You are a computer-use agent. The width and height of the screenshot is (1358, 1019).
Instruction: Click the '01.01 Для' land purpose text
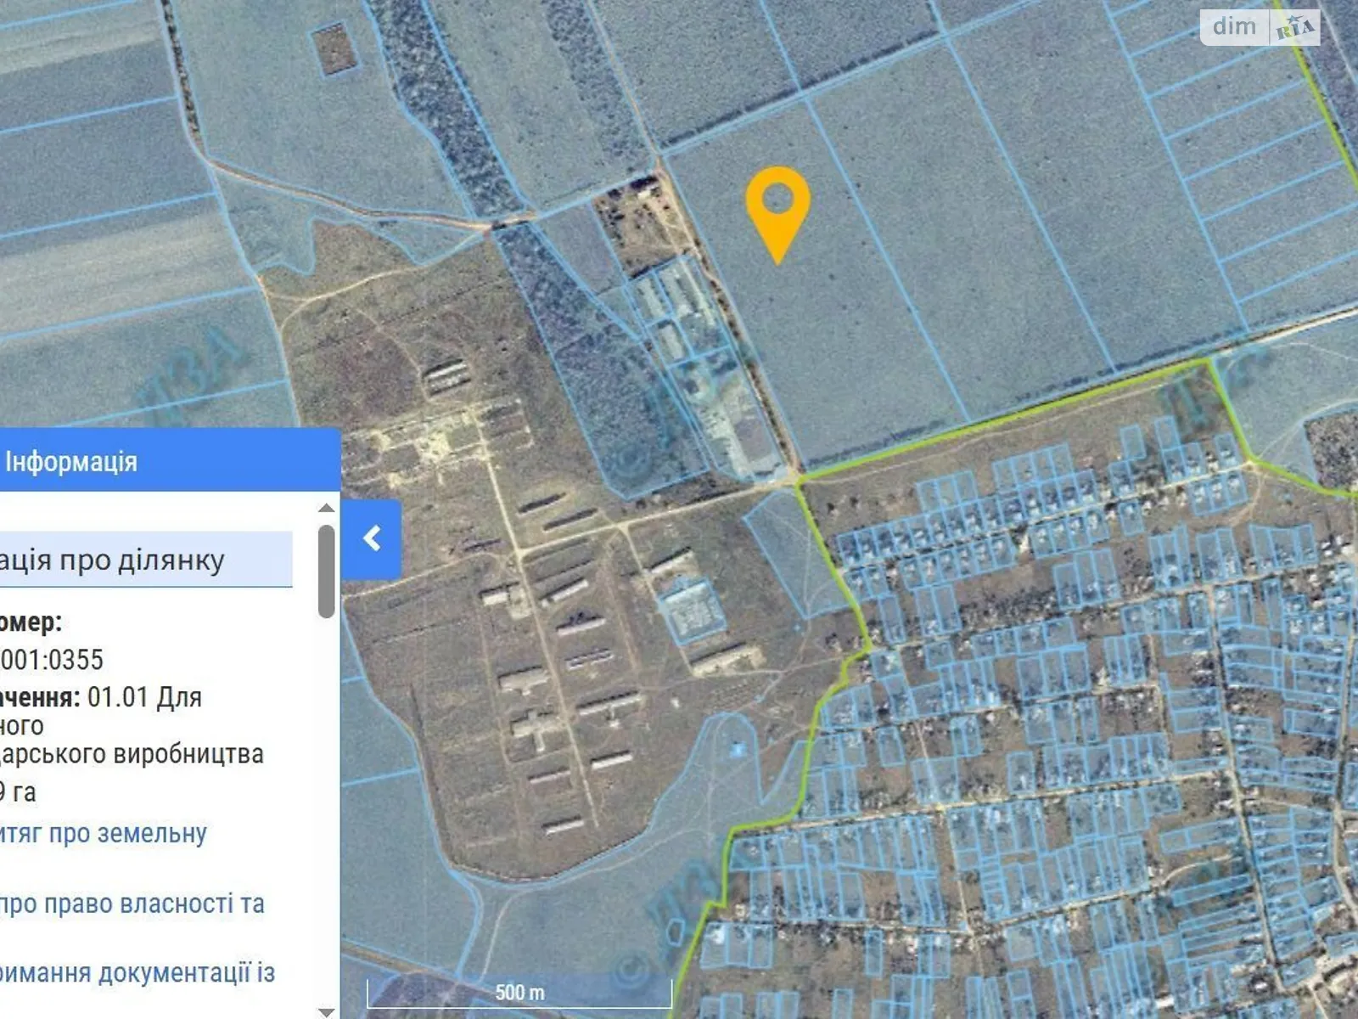point(144,697)
